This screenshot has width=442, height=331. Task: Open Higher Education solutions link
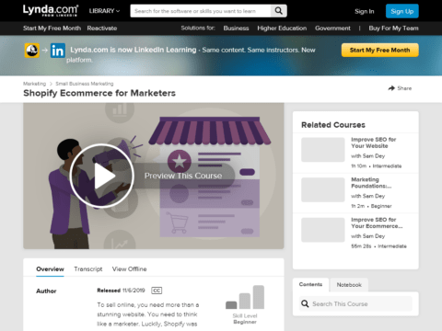[282, 29]
